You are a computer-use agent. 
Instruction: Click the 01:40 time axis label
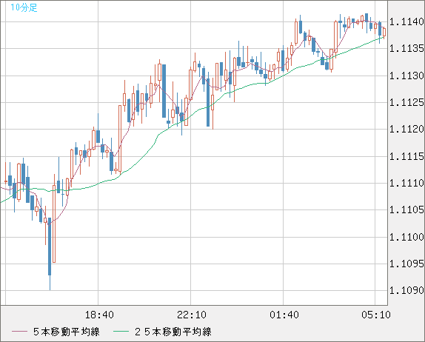click(x=284, y=315)
